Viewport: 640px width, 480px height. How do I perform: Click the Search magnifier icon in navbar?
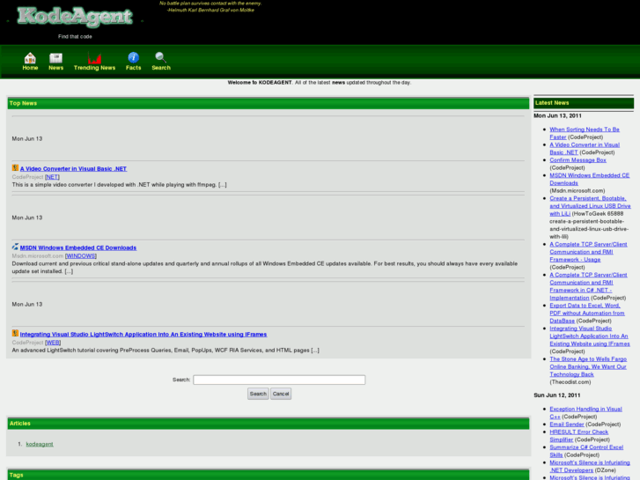click(x=160, y=57)
